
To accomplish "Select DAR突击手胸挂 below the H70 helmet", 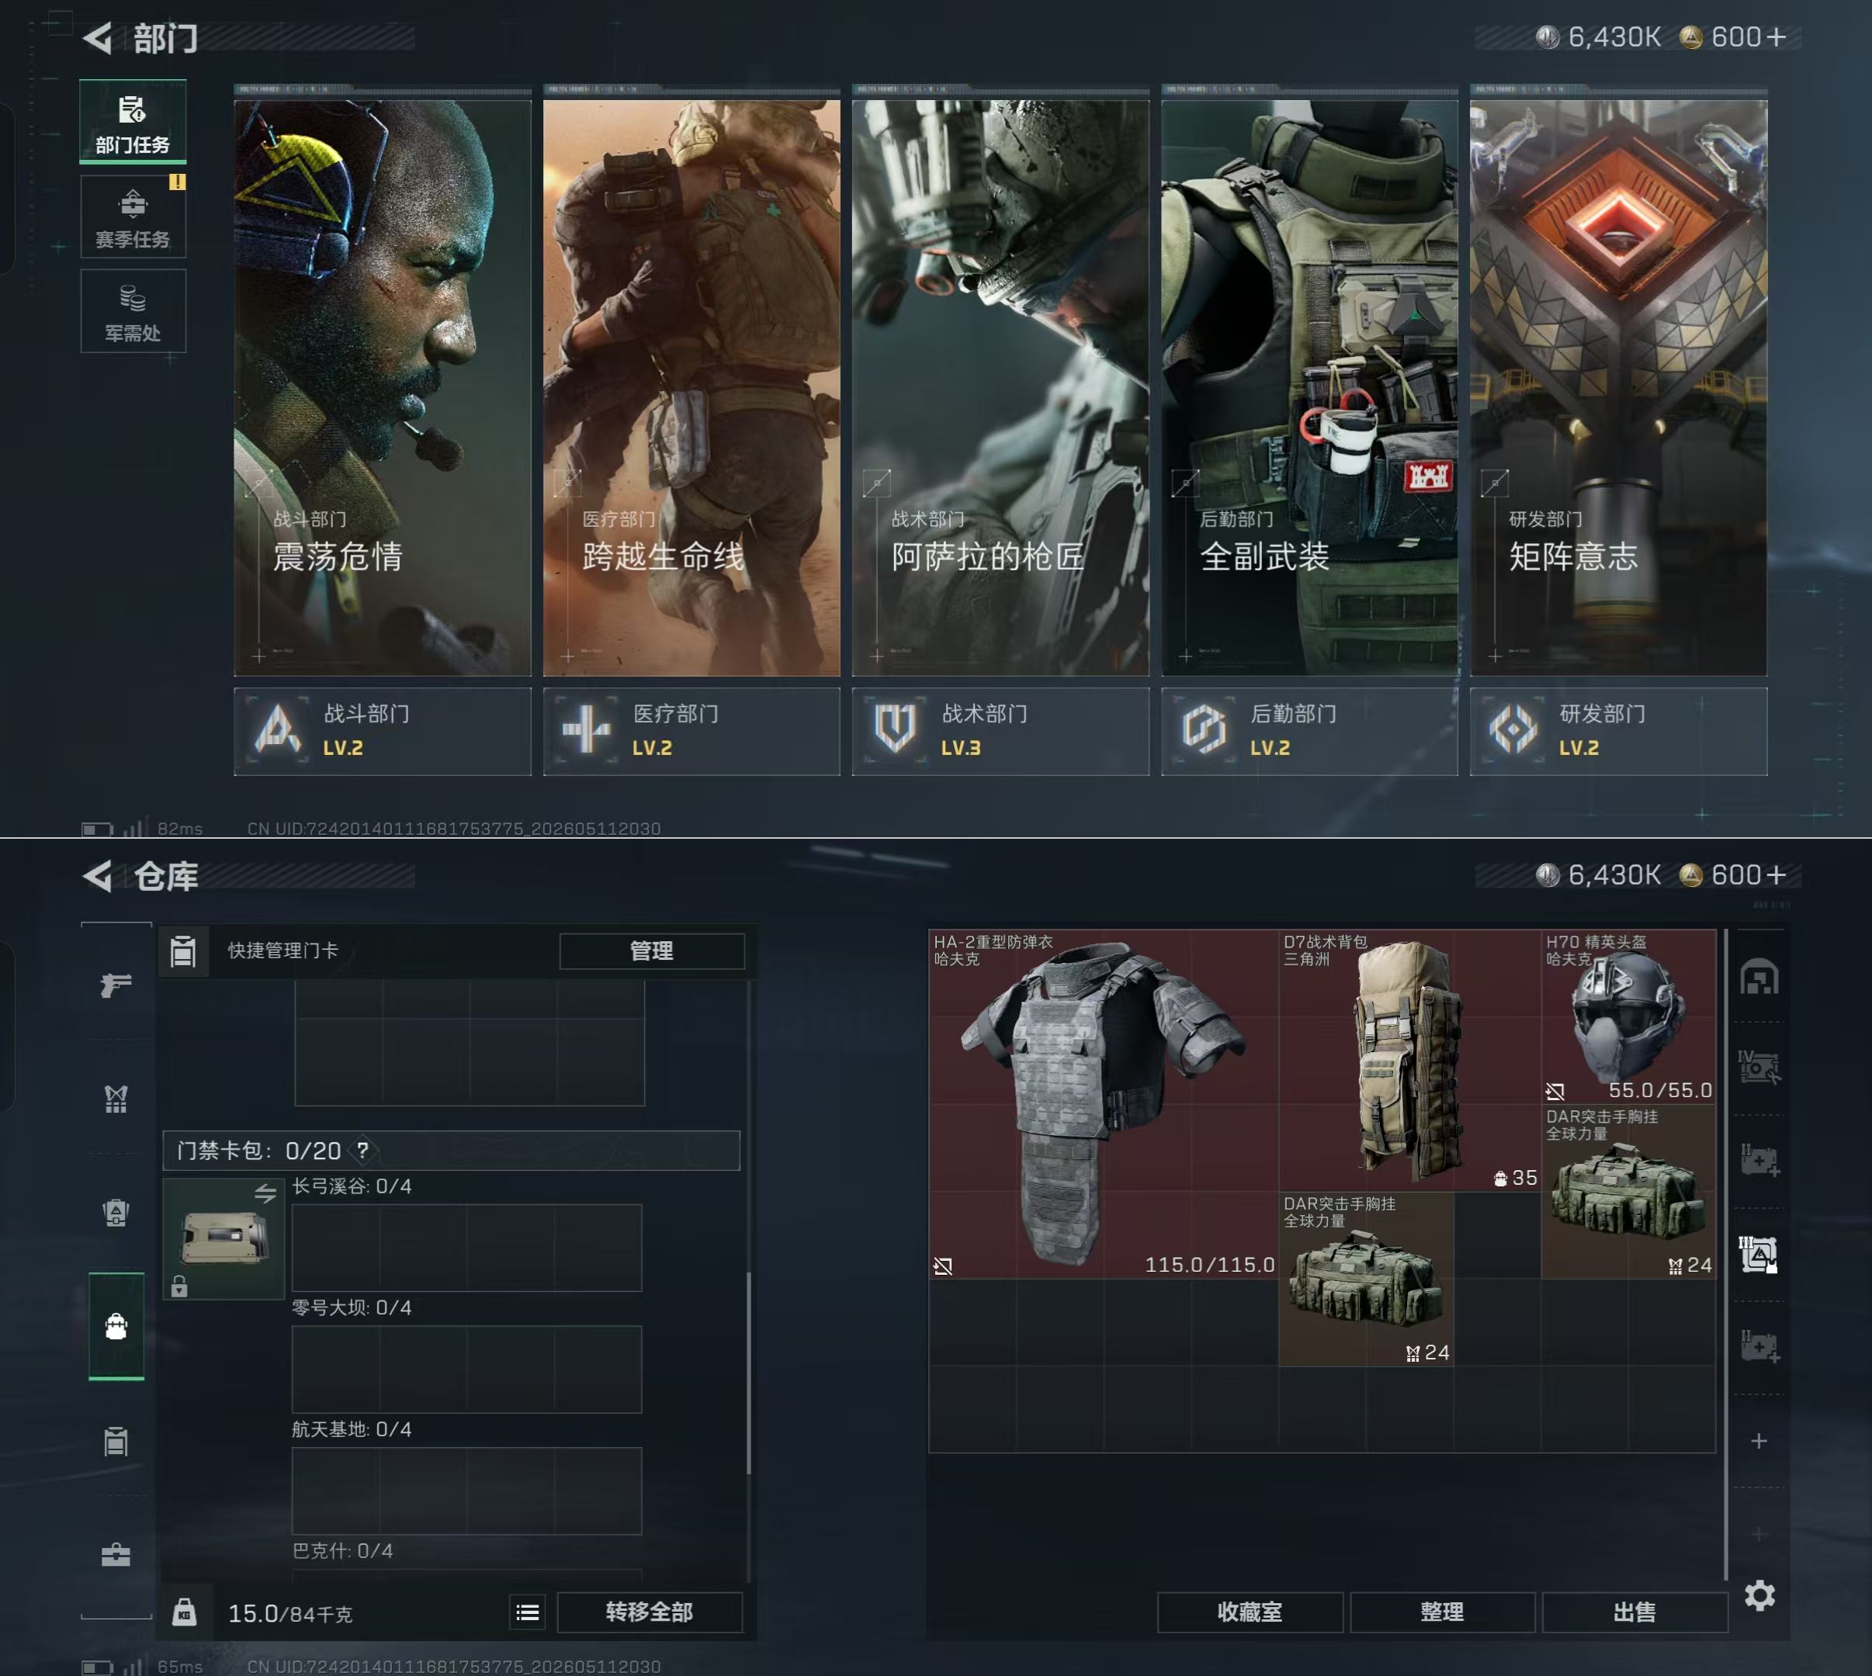I will pos(1629,1192).
